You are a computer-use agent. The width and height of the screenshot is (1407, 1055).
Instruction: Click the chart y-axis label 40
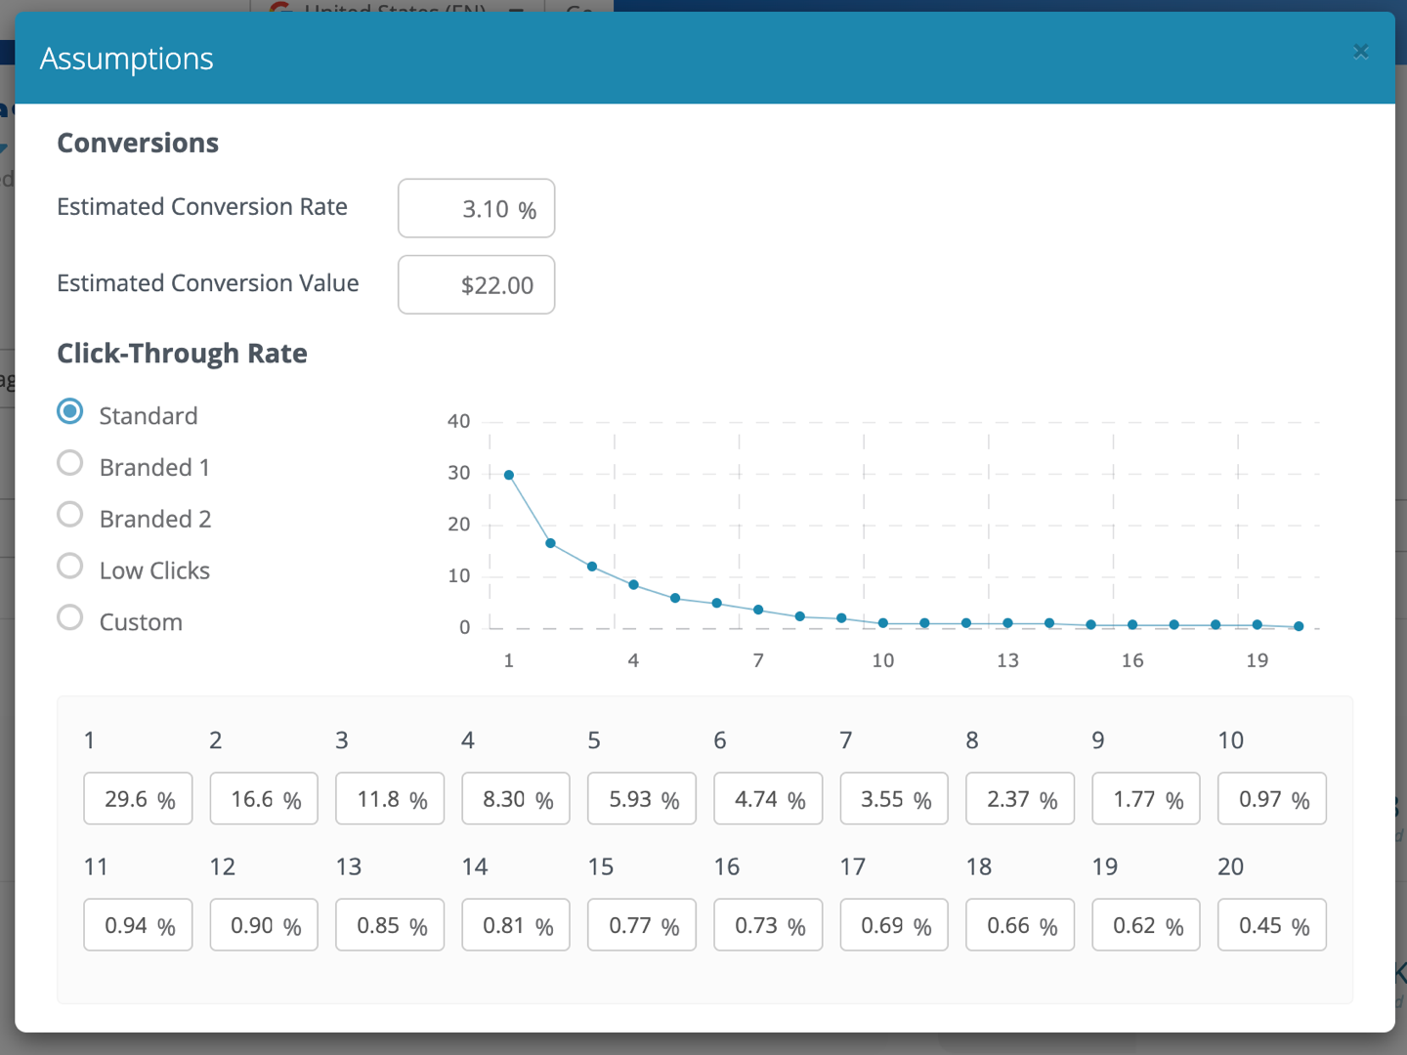458,421
